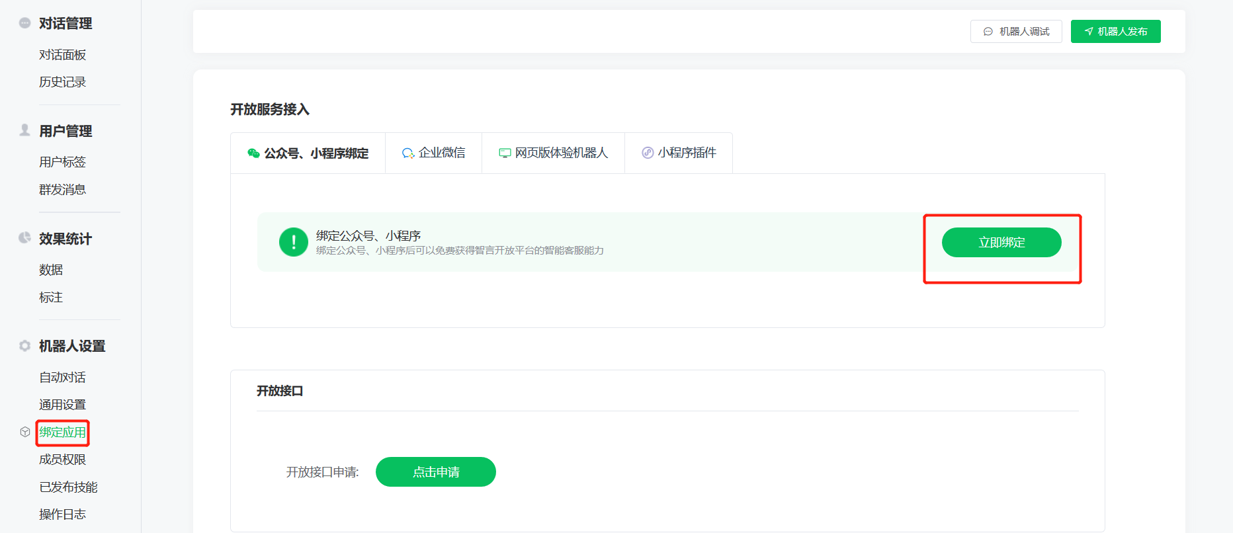The image size is (1233, 533).
Task: Publish via 机器人发布 button
Action: (1116, 31)
